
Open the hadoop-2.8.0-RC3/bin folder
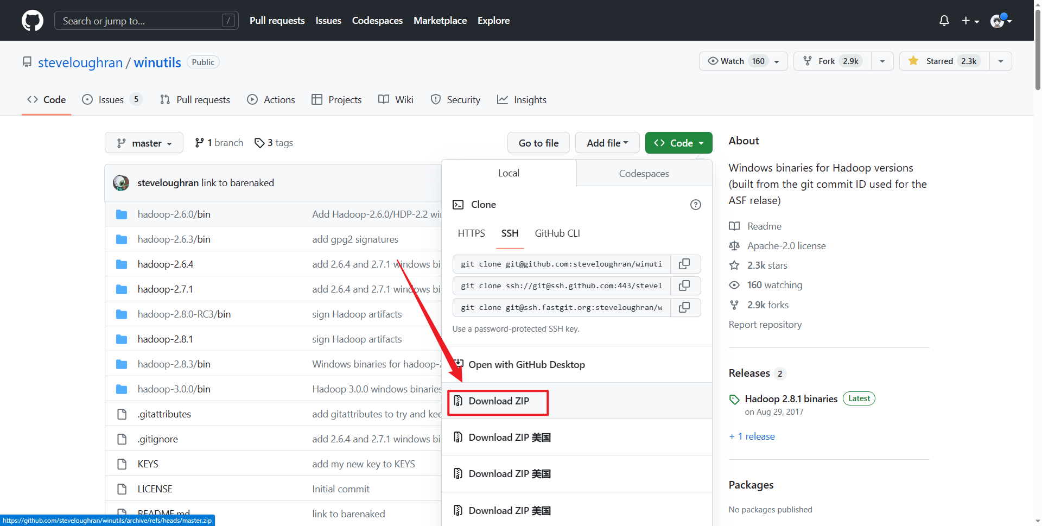pos(185,314)
